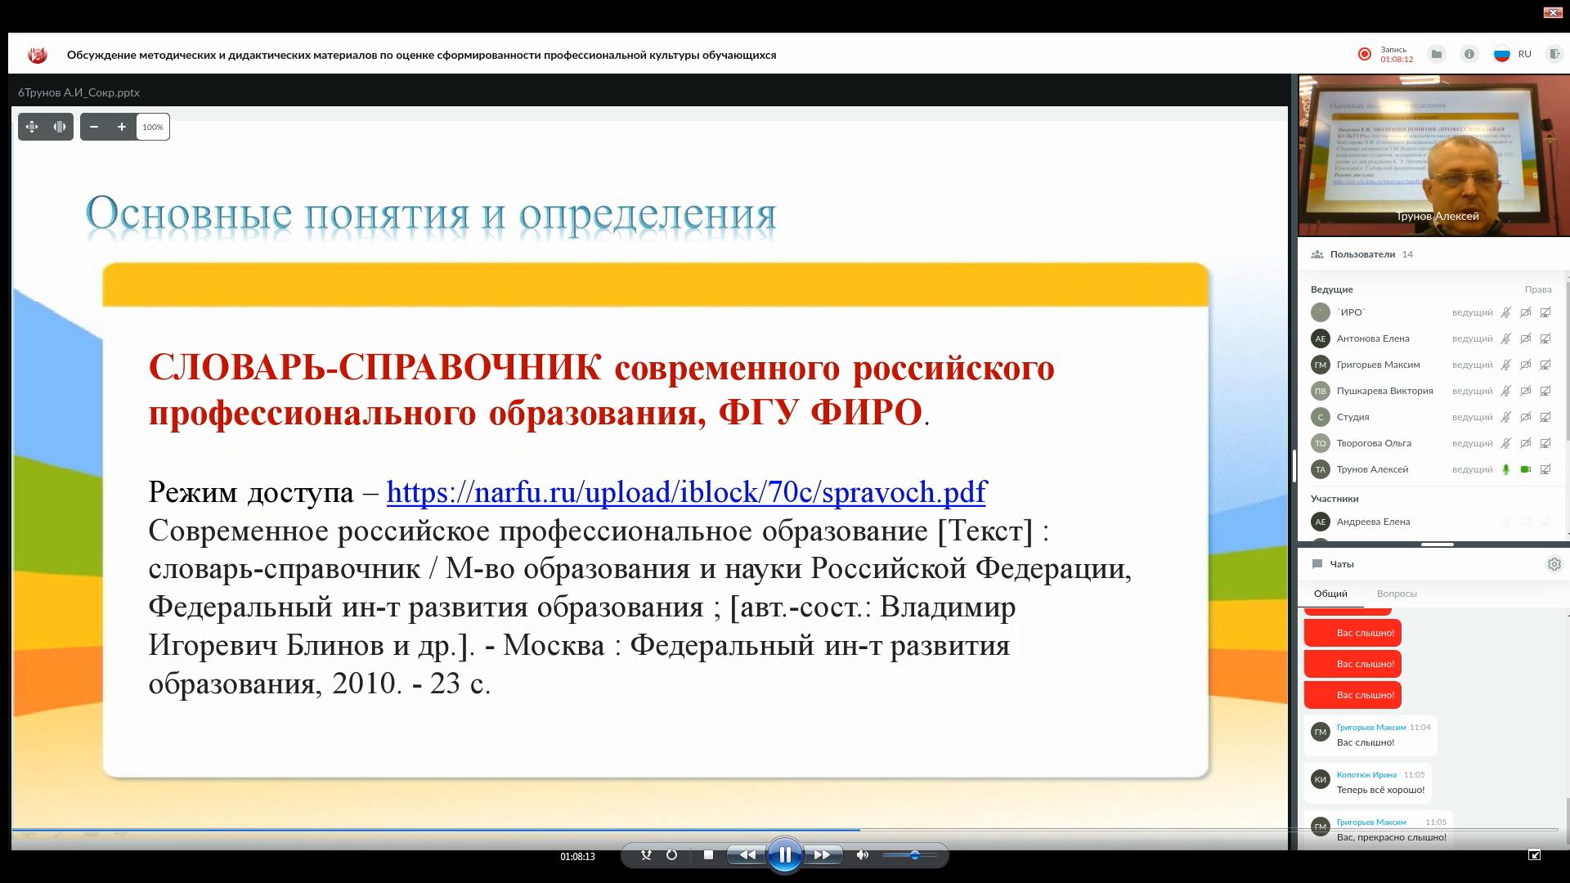1570x883 pixels.
Task: Rewind with the previous button
Action: [x=747, y=855]
